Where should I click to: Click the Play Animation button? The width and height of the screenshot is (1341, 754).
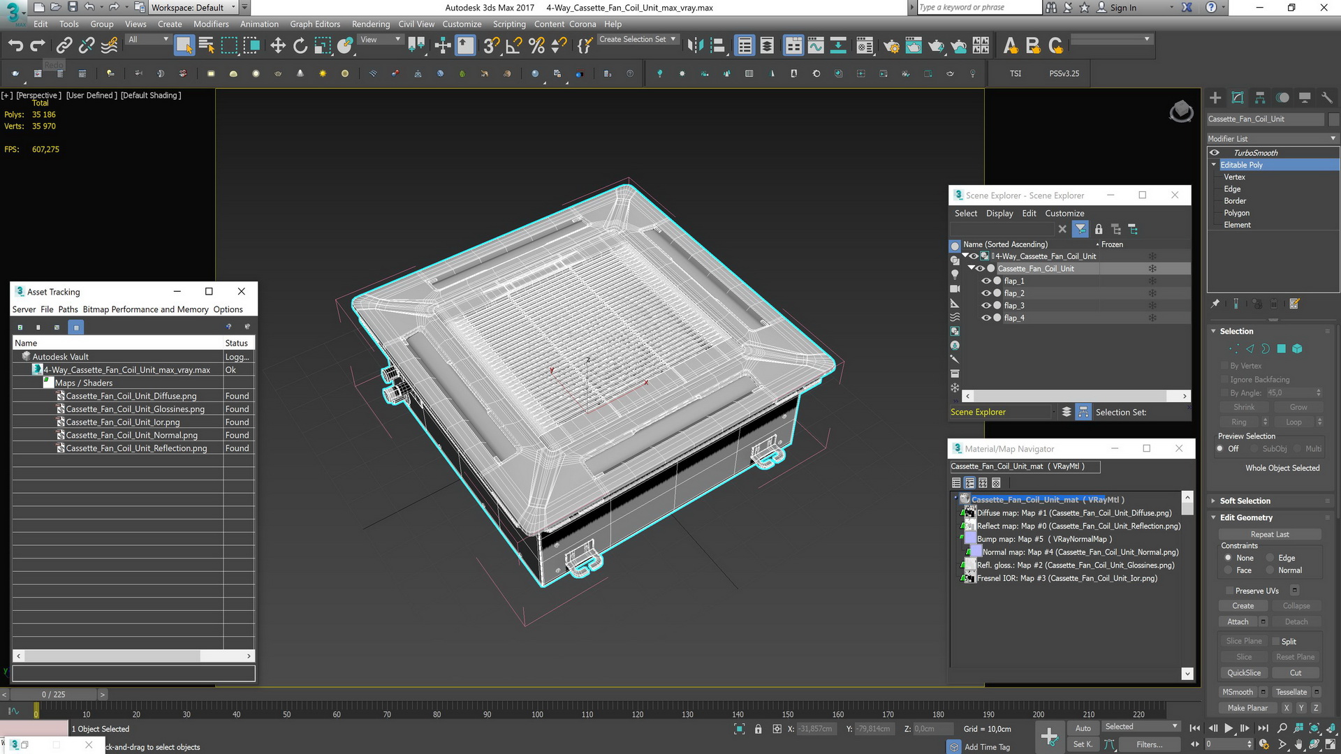coord(1229,728)
